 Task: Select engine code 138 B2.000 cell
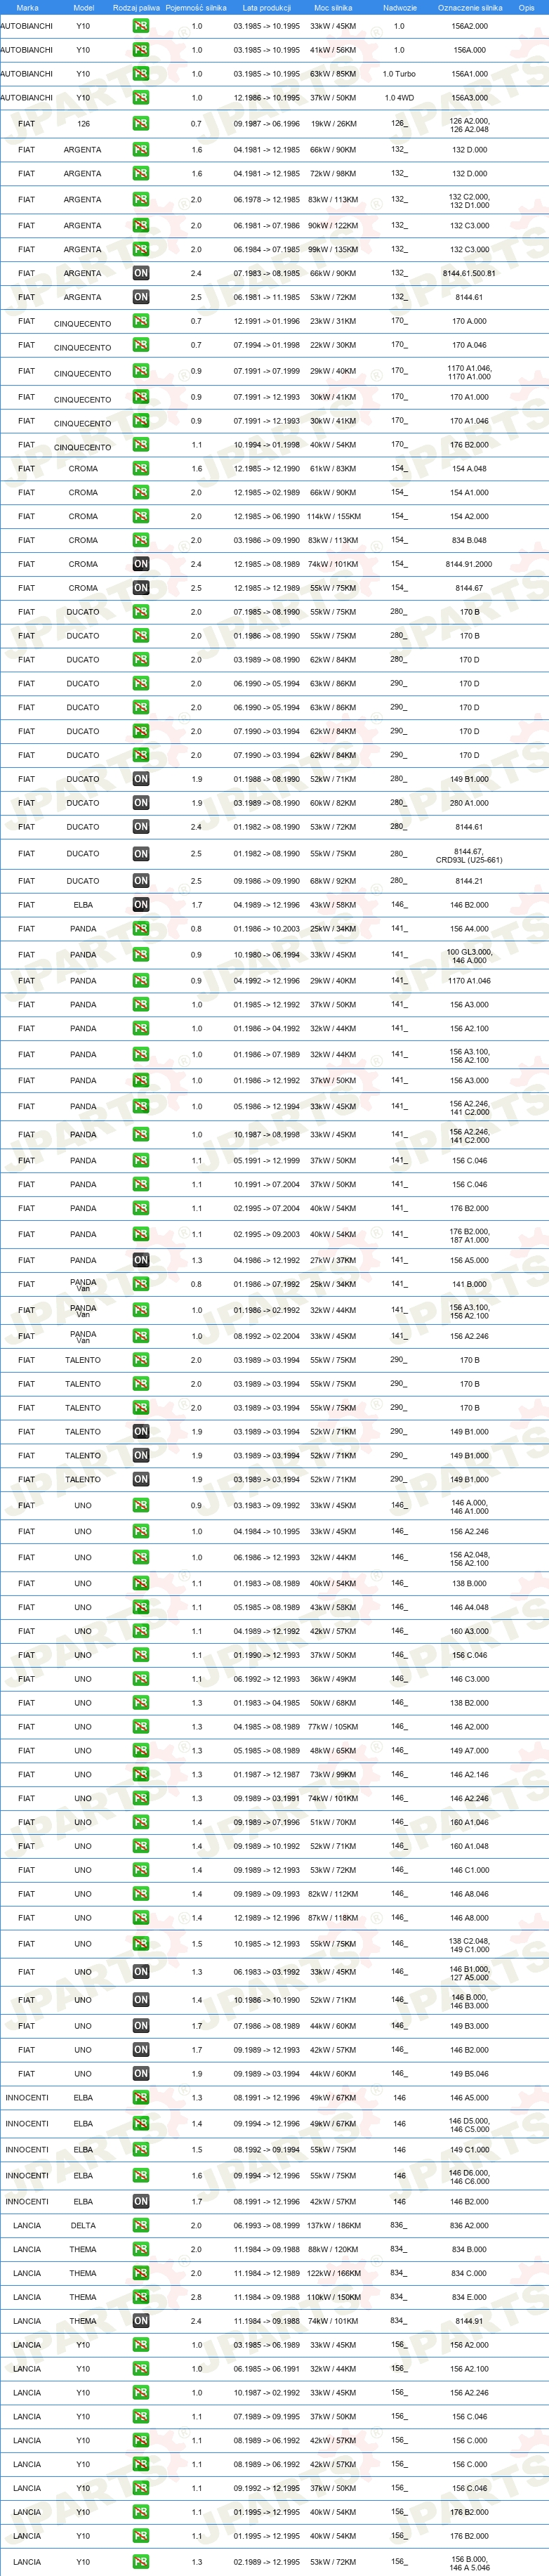click(x=469, y=1703)
